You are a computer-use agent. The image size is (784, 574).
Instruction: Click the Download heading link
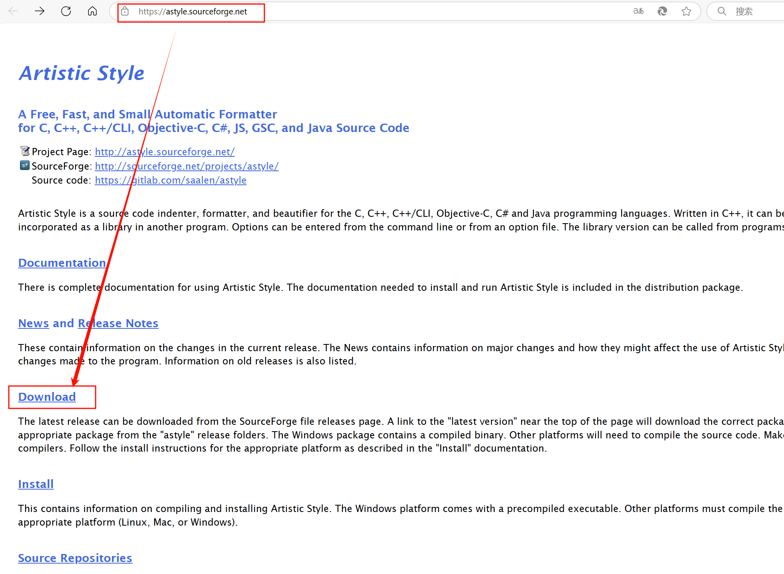47,397
